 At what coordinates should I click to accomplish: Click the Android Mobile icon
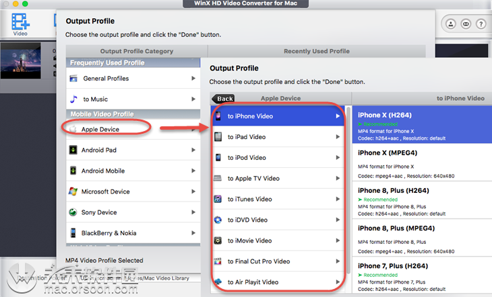[73, 171]
